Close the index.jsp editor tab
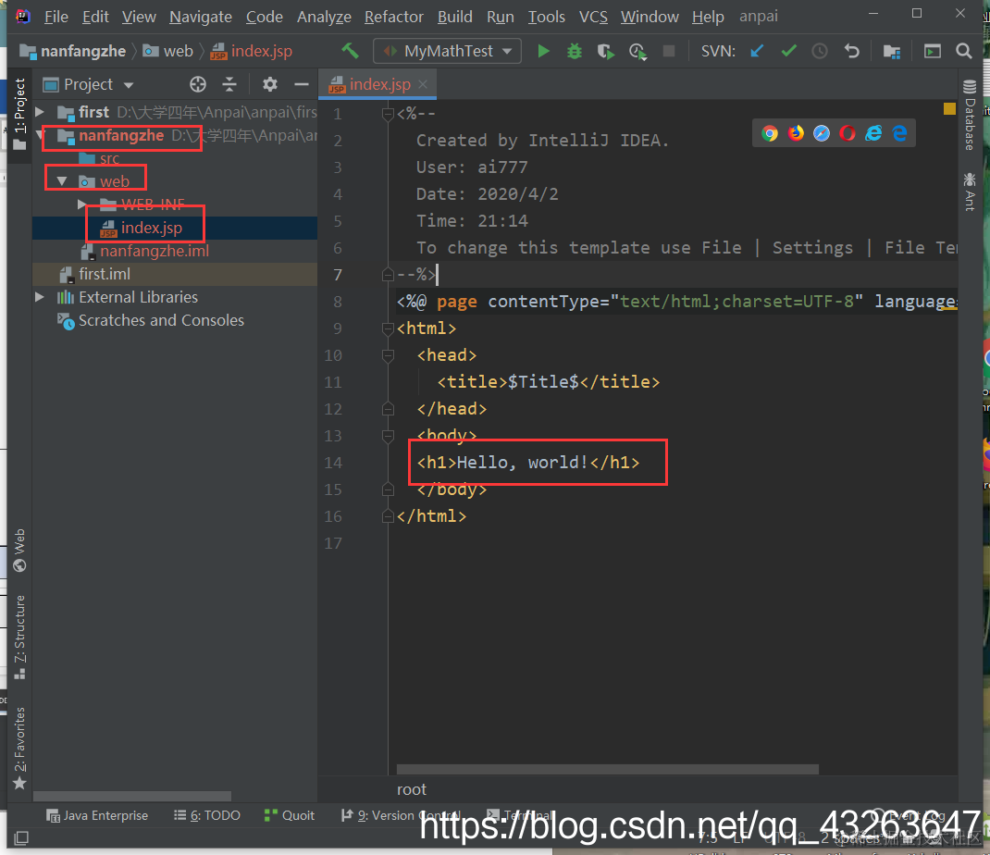Viewport: 990px width, 855px height. point(423,84)
